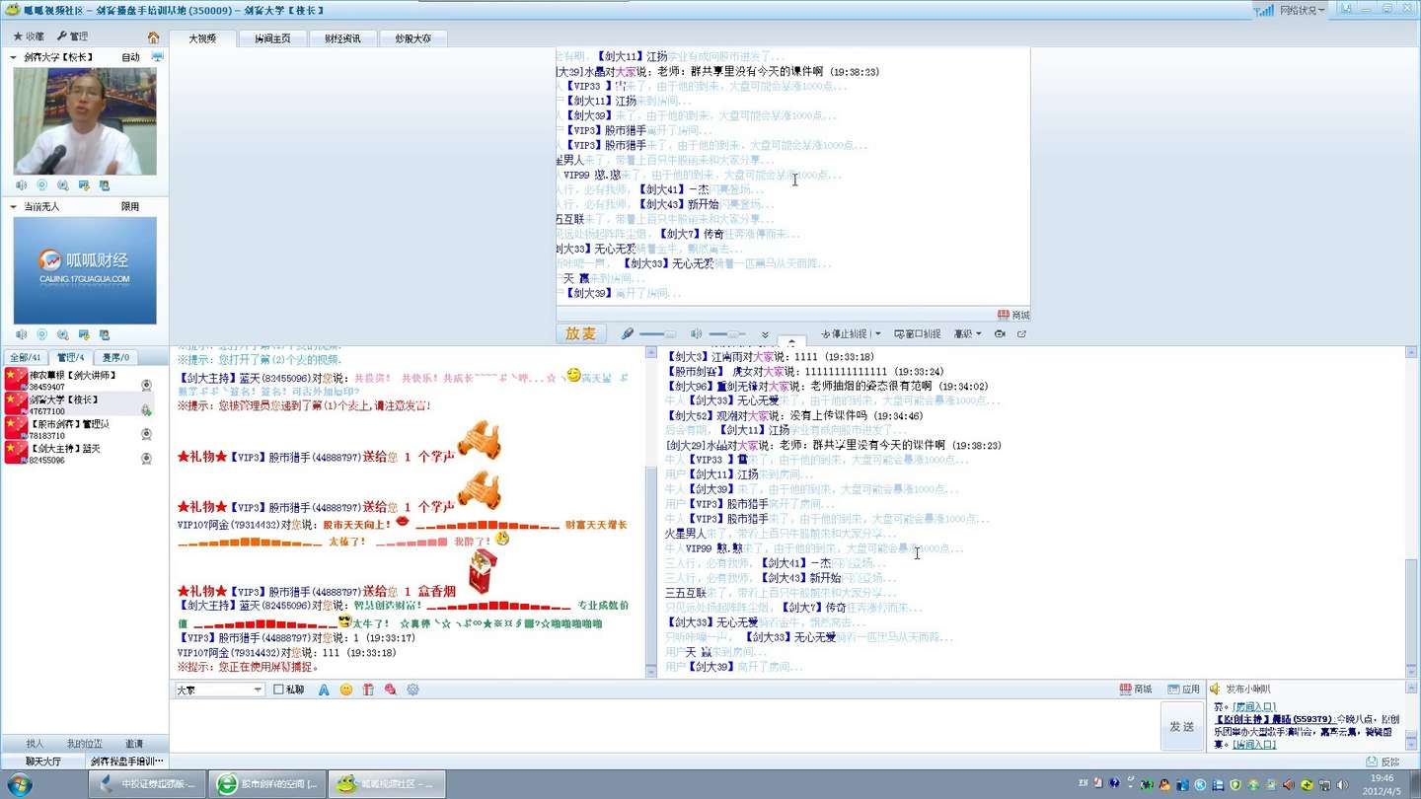
Task: Select the 管理/4 user list tab
Action: tap(70, 357)
